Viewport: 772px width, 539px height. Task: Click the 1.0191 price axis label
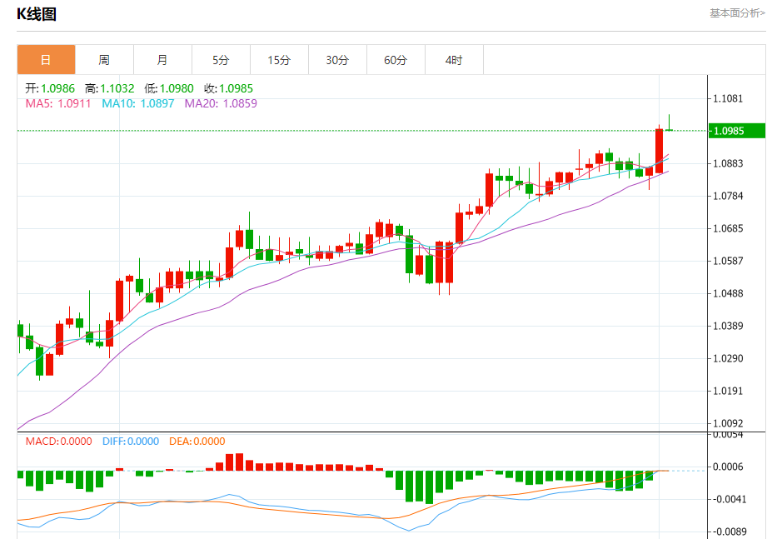(x=728, y=392)
